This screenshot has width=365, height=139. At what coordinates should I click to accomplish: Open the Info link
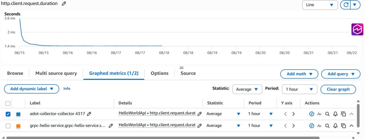[x=67, y=89]
